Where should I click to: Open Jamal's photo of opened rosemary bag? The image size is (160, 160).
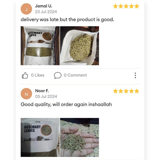(x=80, y=46)
